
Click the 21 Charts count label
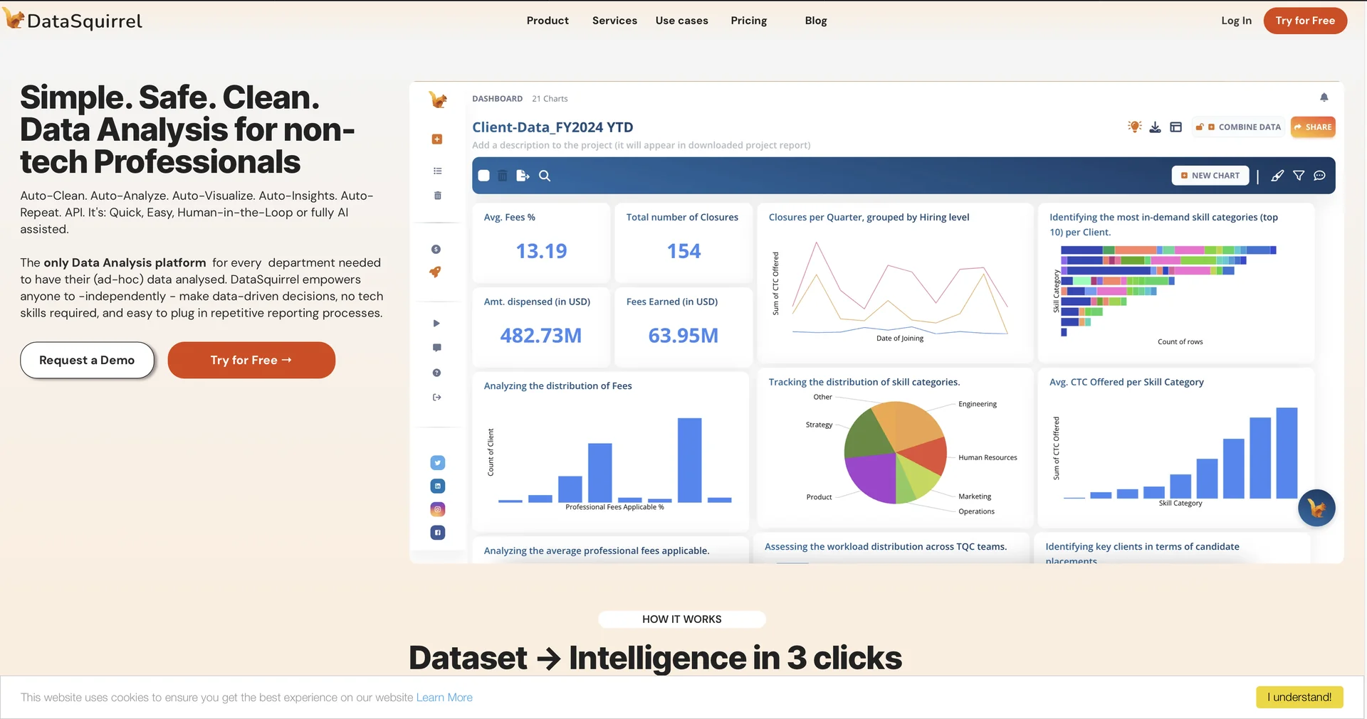click(550, 99)
